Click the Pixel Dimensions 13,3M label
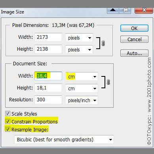The width and height of the screenshot is (154, 154). tap(53, 25)
